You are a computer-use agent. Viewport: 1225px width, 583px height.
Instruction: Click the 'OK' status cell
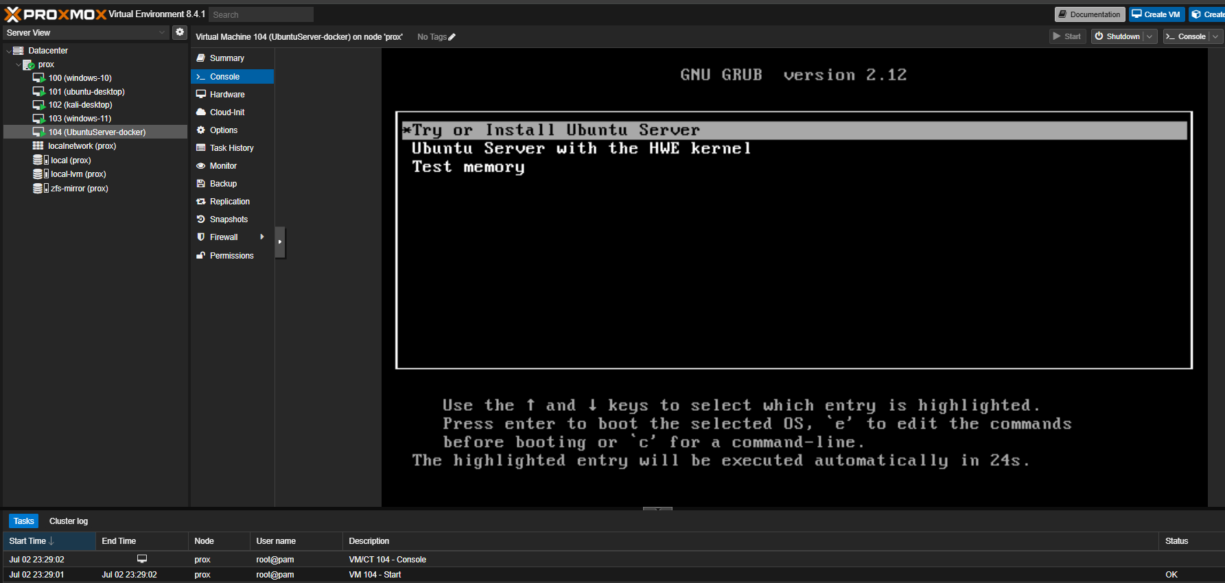(x=1171, y=575)
